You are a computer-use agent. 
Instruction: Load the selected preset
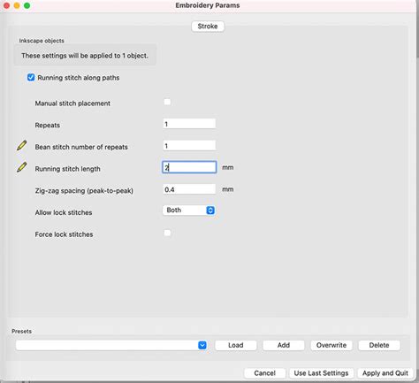coord(236,345)
